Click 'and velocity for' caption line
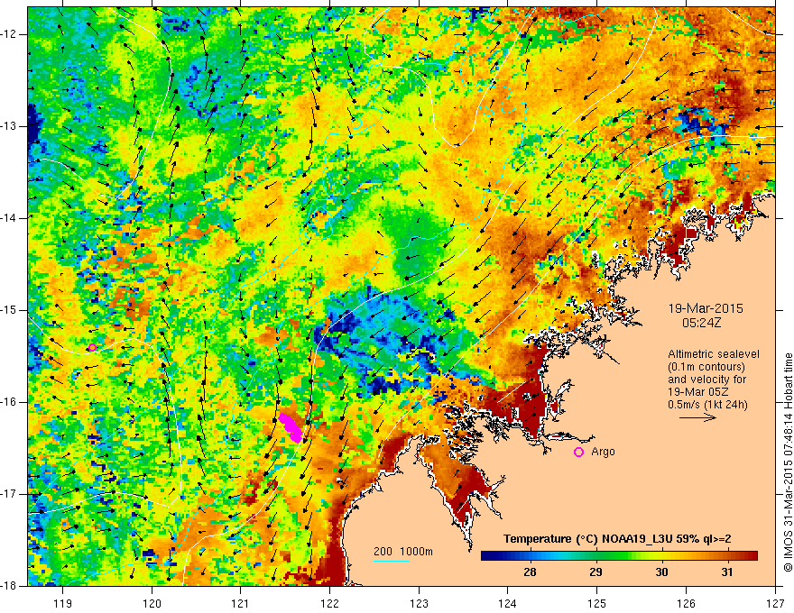The width and height of the screenshot is (794, 613). [x=706, y=380]
